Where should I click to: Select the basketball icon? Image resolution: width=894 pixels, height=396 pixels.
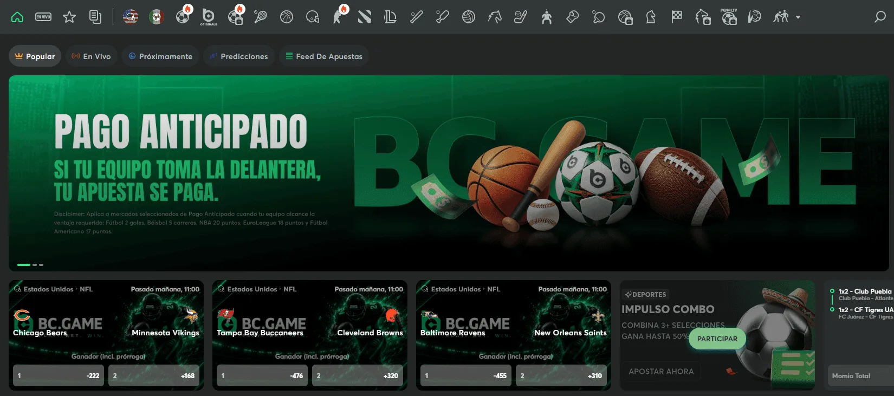287,17
